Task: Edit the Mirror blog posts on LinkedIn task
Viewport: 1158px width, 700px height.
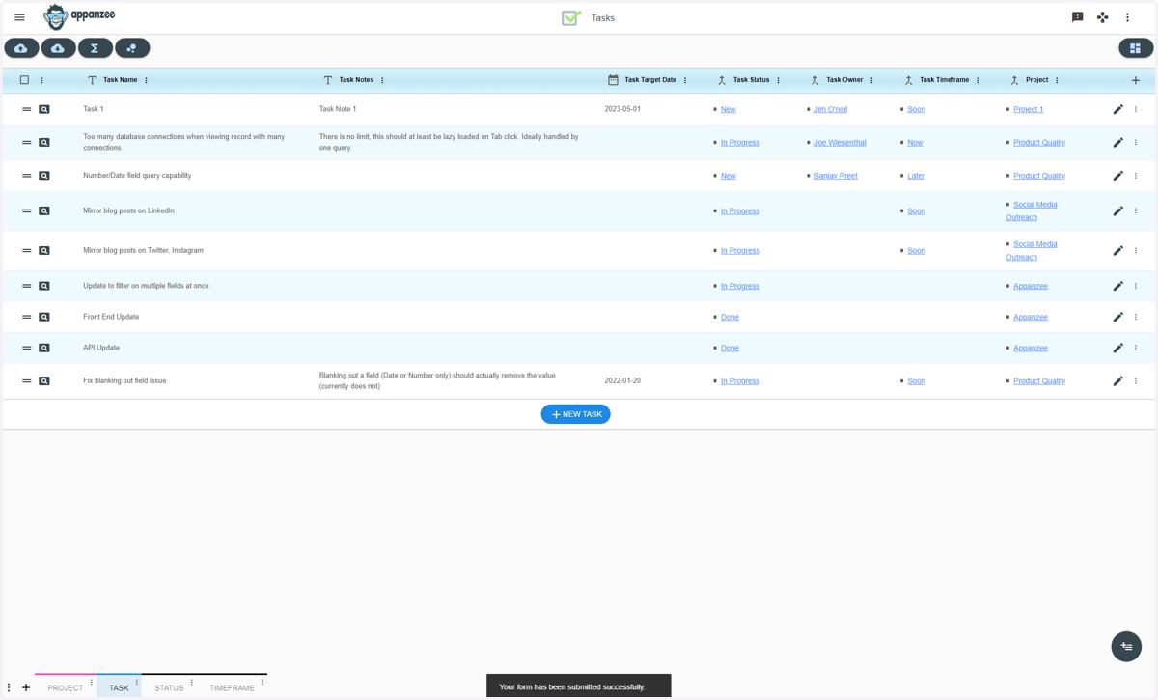Action: [1117, 210]
